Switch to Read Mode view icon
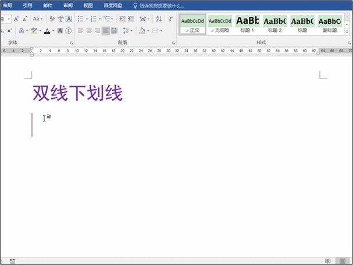The width and height of the screenshot is (353, 265). pos(328,261)
